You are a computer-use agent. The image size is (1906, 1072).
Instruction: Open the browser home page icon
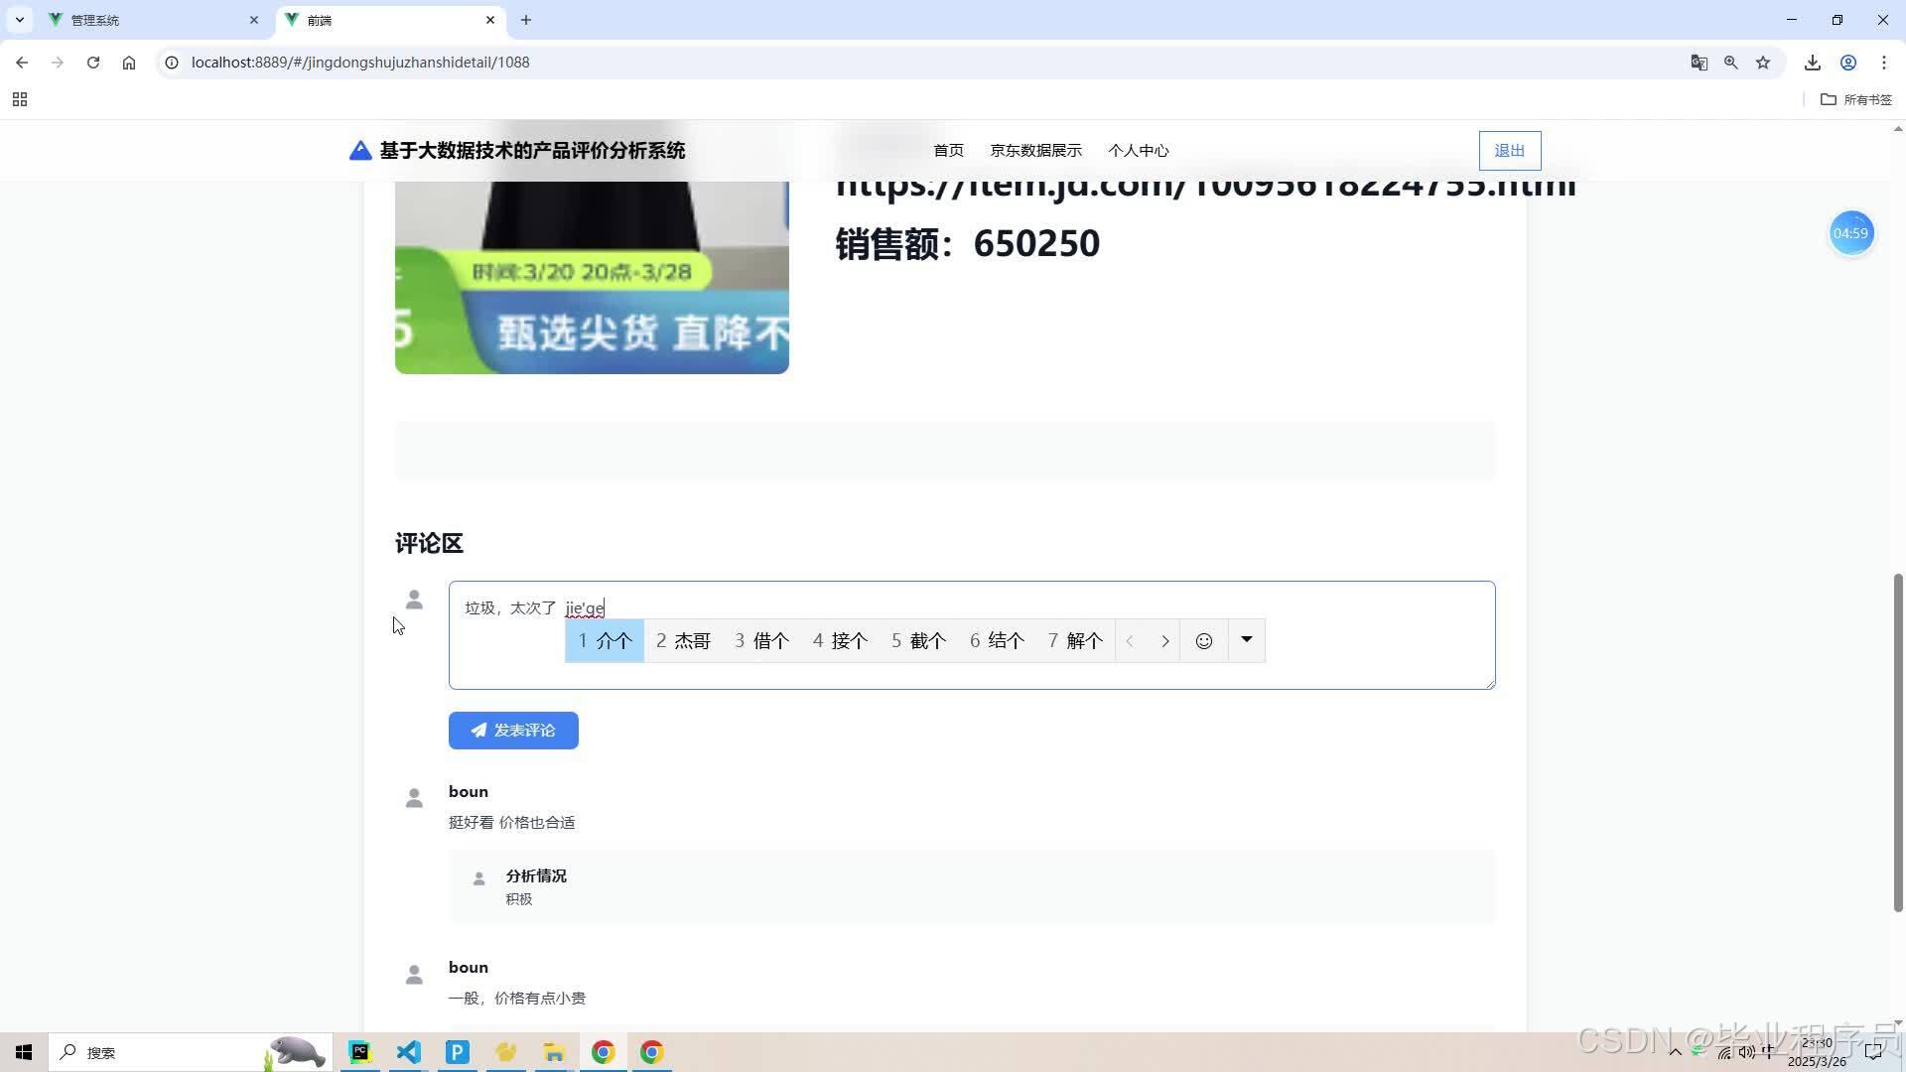pos(129,62)
